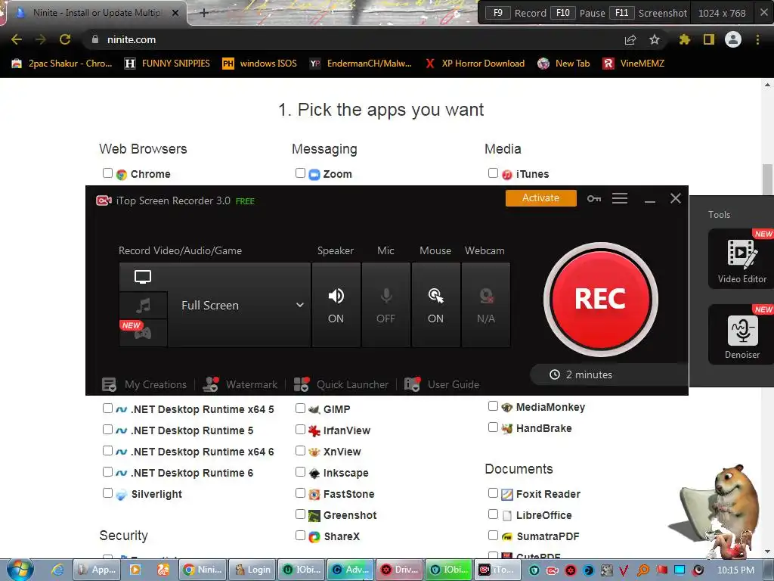Check the GIMP checkbox

click(x=300, y=408)
